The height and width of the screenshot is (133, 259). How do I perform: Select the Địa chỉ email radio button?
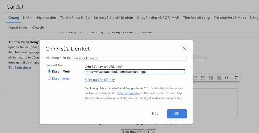(49, 78)
